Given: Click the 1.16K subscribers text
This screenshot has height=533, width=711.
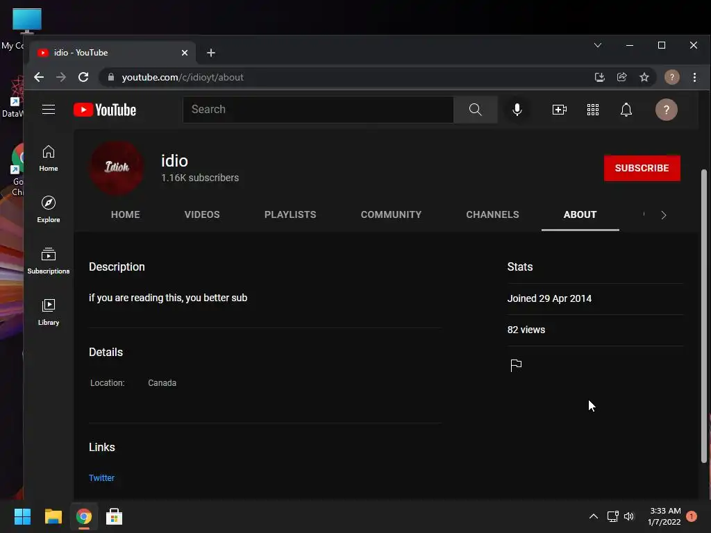Looking at the screenshot, I should [200, 178].
